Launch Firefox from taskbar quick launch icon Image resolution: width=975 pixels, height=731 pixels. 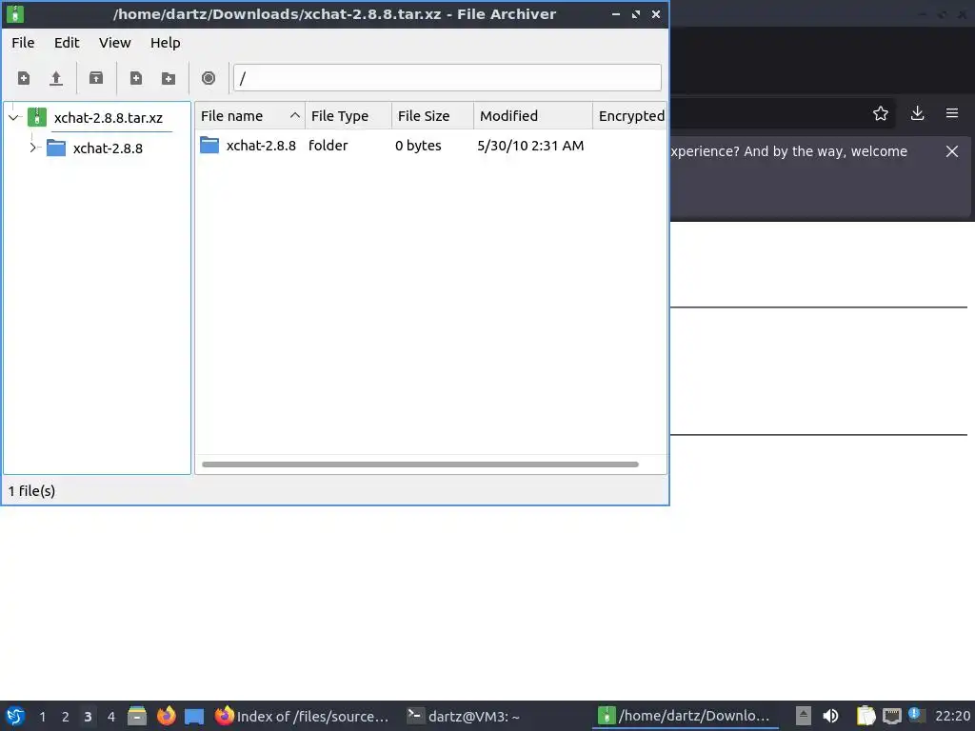tap(166, 716)
